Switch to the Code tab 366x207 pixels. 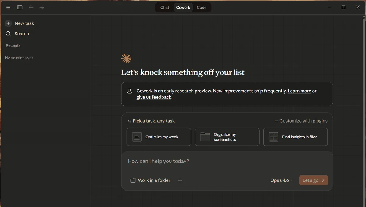click(202, 7)
